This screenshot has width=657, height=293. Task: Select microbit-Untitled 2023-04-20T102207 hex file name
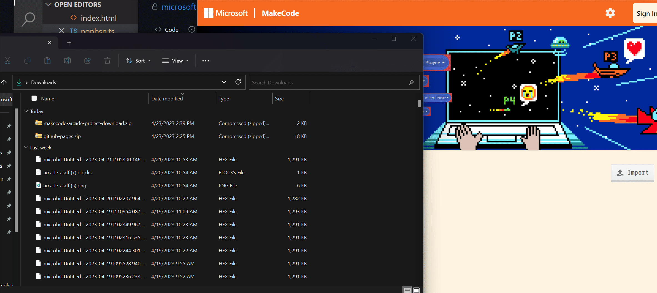[x=94, y=198]
